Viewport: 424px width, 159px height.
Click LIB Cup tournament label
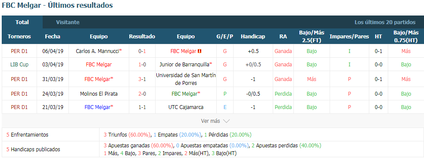coord(19,65)
